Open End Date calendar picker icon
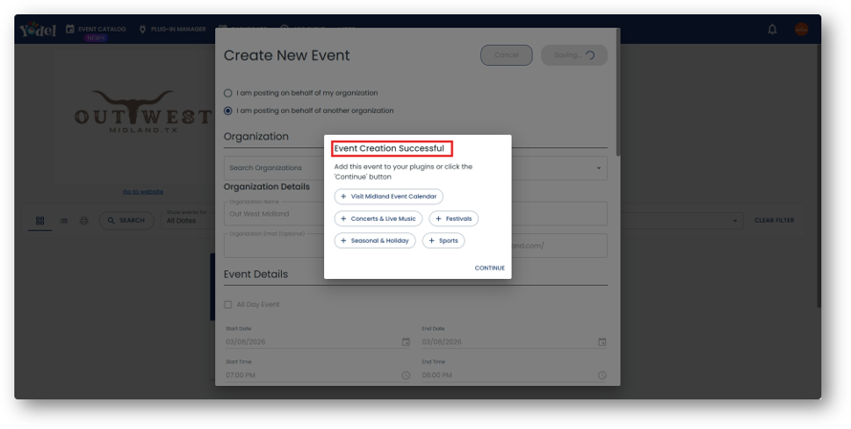The width and height of the screenshot is (851, 429). pyautogui.click(x=601, y=342)
